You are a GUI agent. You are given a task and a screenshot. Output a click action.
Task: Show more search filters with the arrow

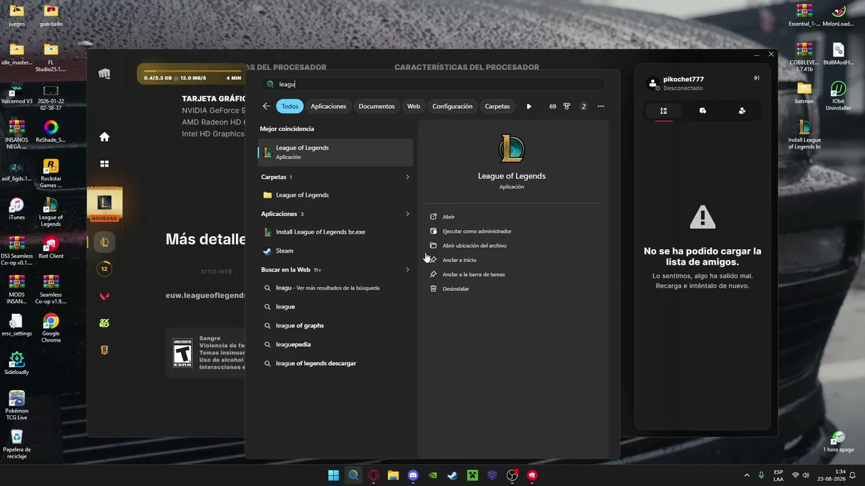point(529,106)
